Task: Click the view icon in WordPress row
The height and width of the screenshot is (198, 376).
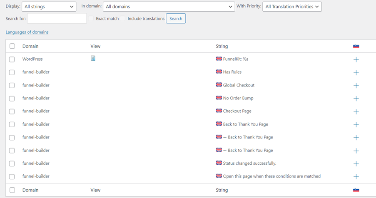Action: coord(93,58)
